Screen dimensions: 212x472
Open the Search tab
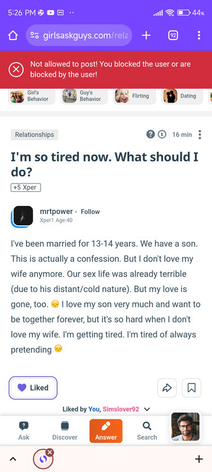tap(147, 431)
